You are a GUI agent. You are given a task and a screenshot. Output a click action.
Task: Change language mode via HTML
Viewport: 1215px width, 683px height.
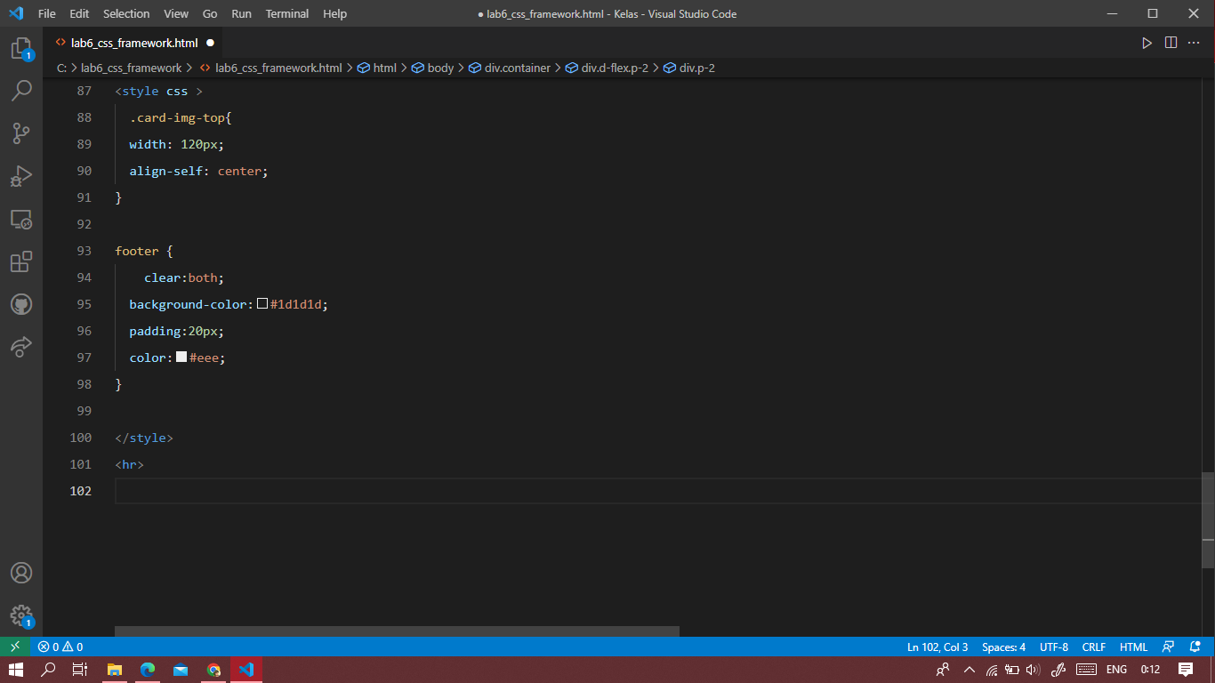click(x=1133, y=647)
